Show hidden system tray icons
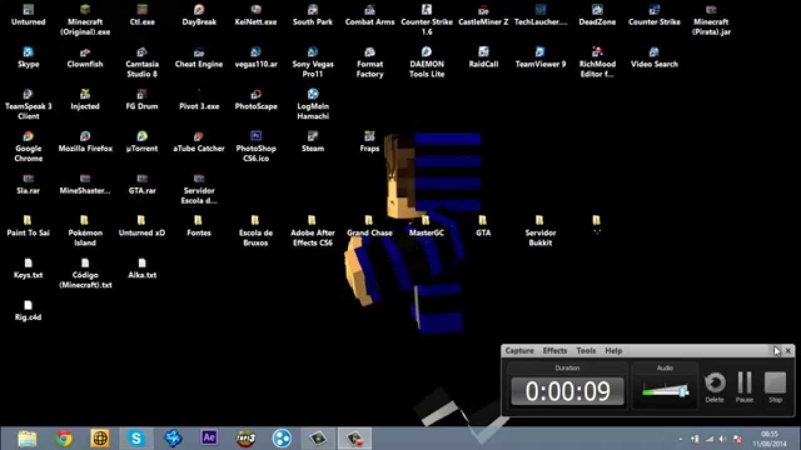801x450 pixels. click(681, 439)
